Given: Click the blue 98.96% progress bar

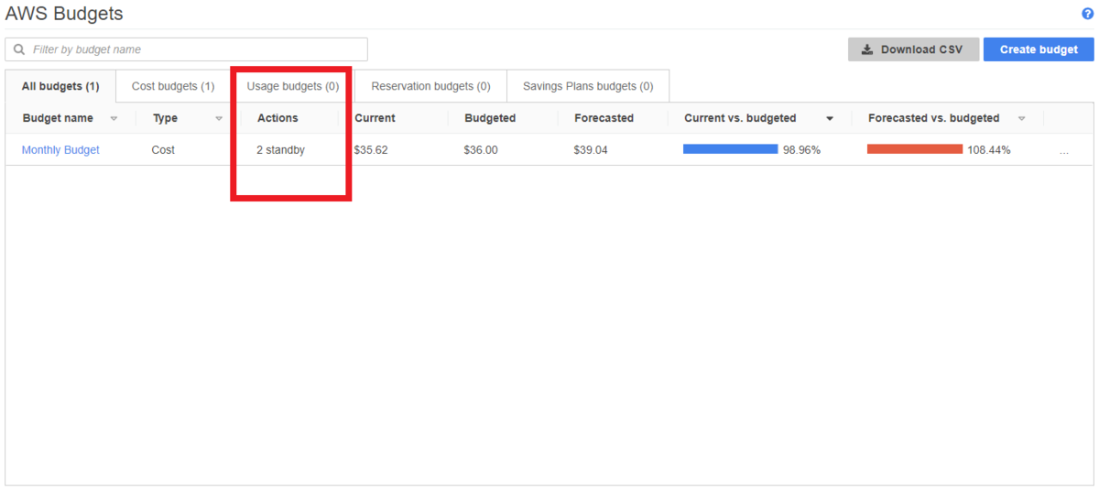Looking at the screenshot, I should click(730, 149).
